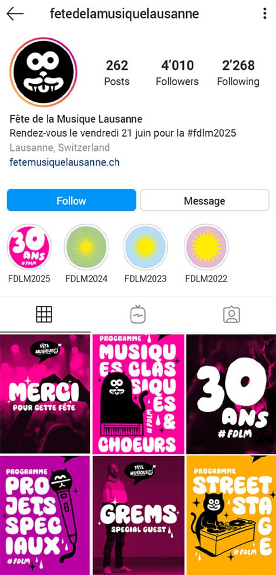Send a Message to this profile
276x575 pixels.
[x=205, y=200]
